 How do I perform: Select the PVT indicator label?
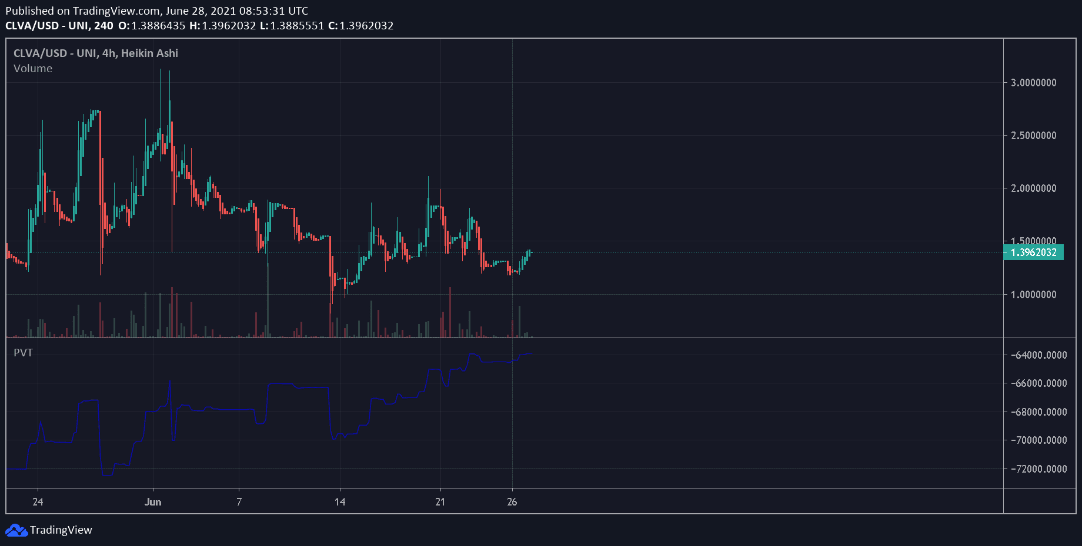23,353
